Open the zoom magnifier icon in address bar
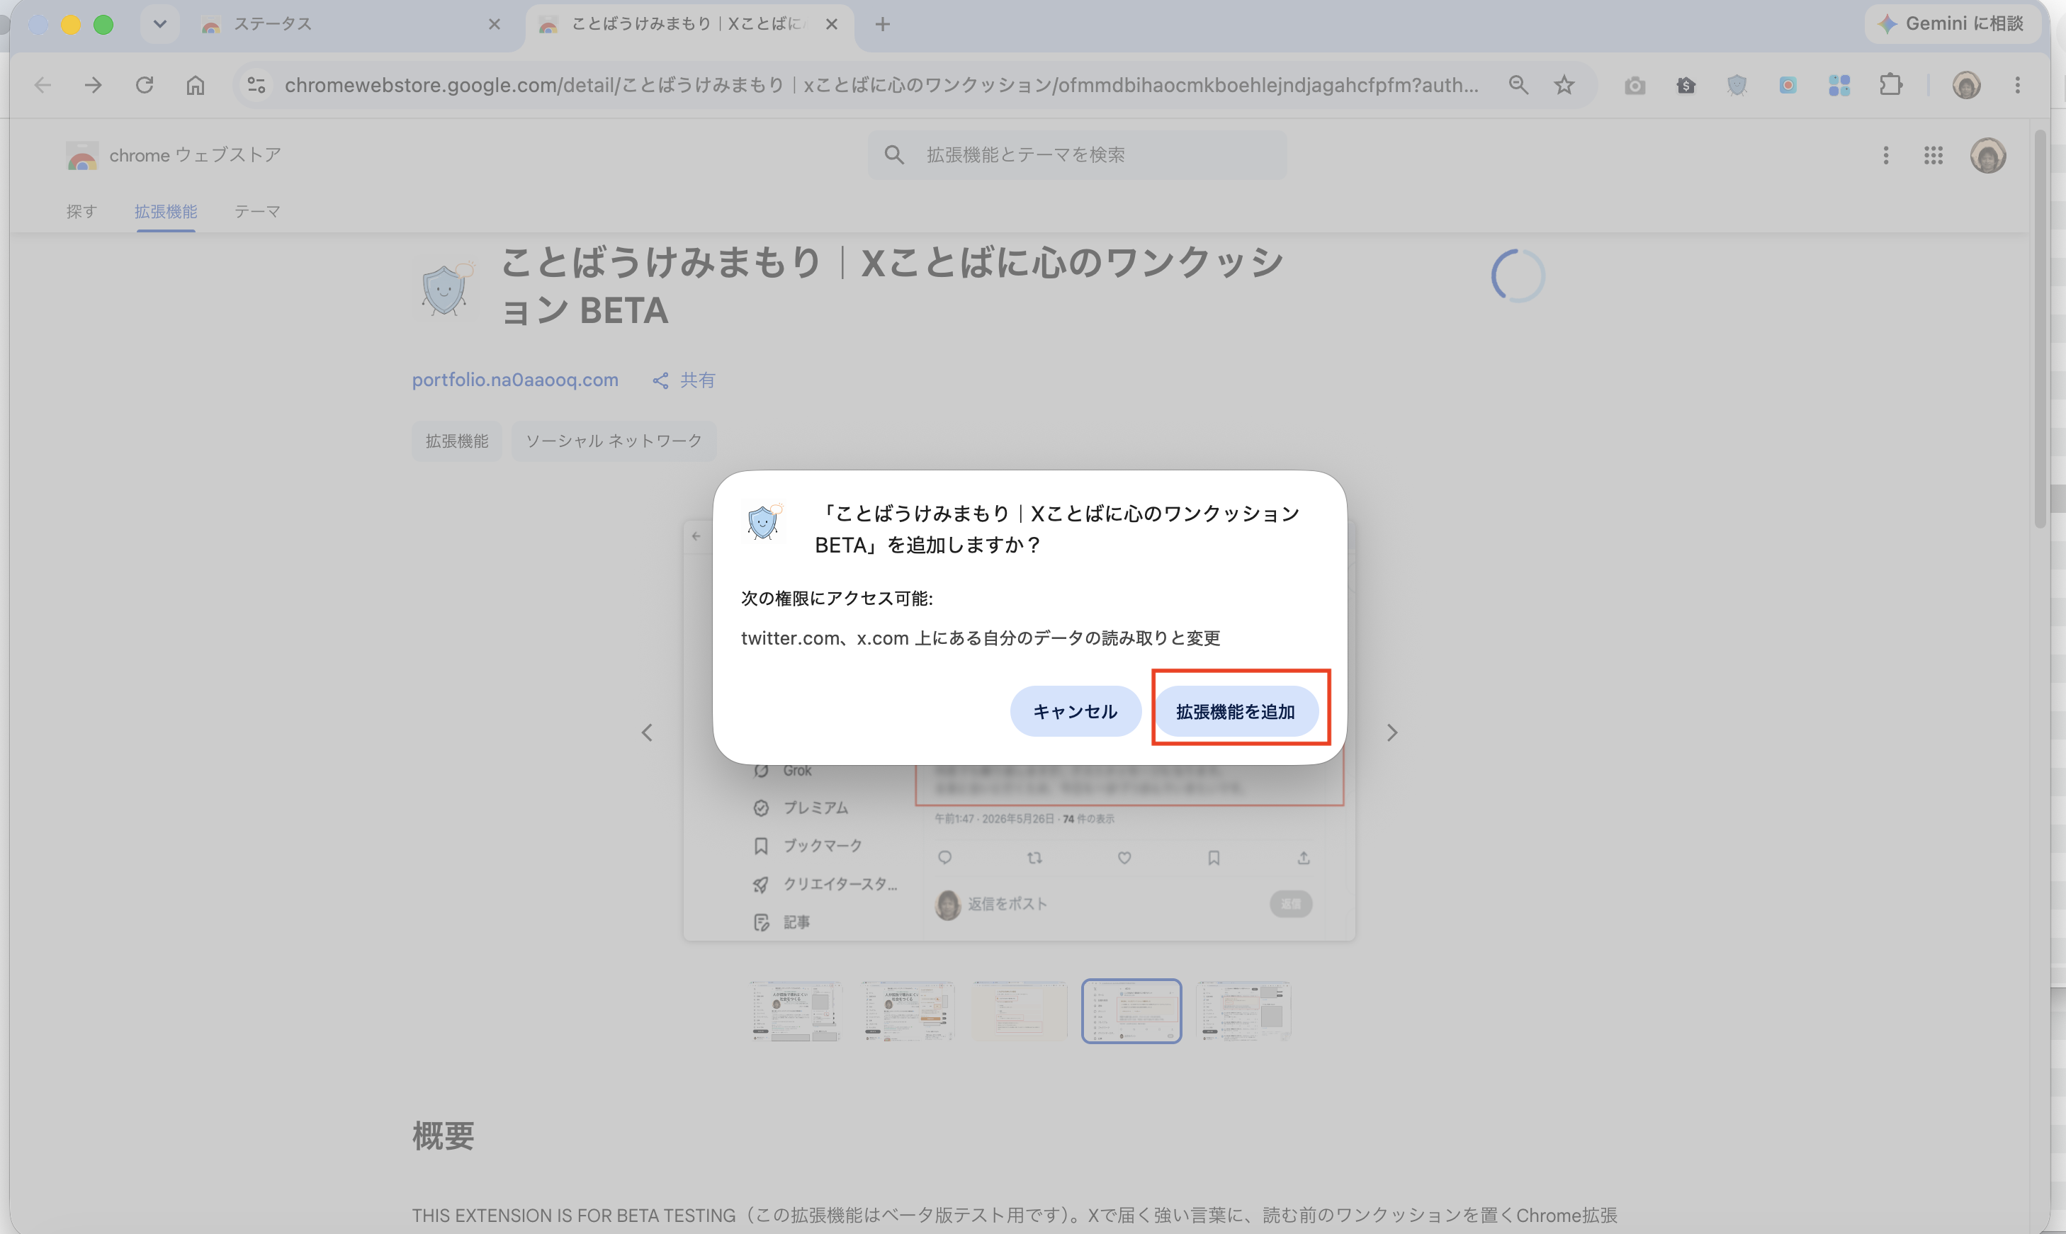This screenshot has height=1234, width=2066. (1519, 85)
